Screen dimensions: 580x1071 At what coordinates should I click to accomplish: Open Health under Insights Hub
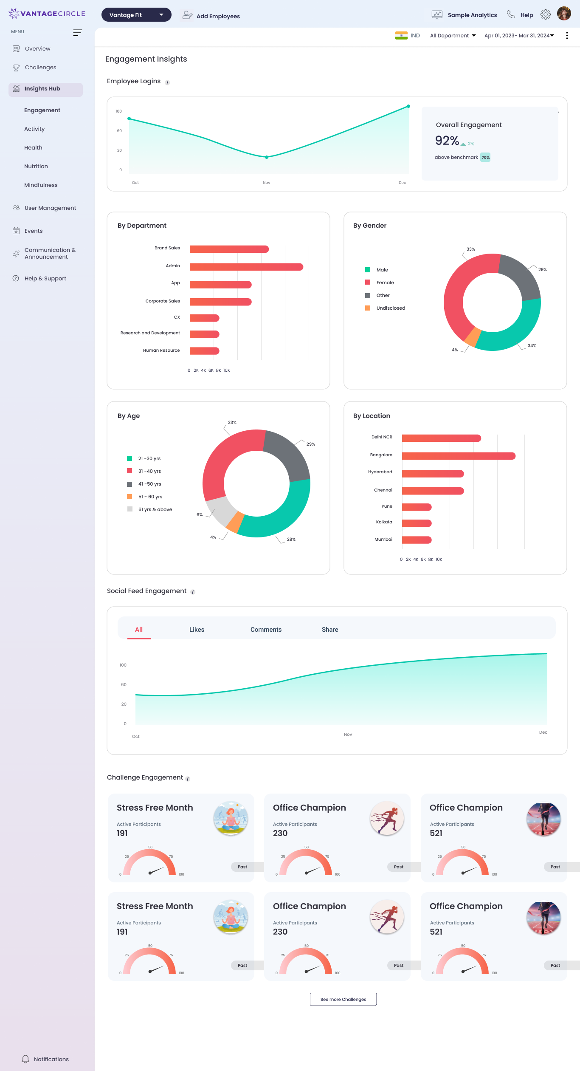[33, 148]
